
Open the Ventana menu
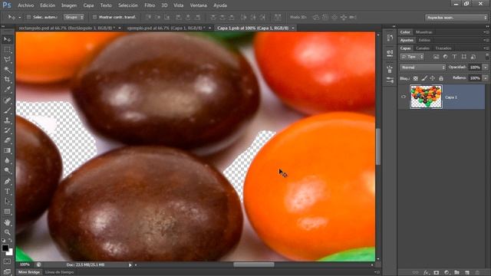198,5
